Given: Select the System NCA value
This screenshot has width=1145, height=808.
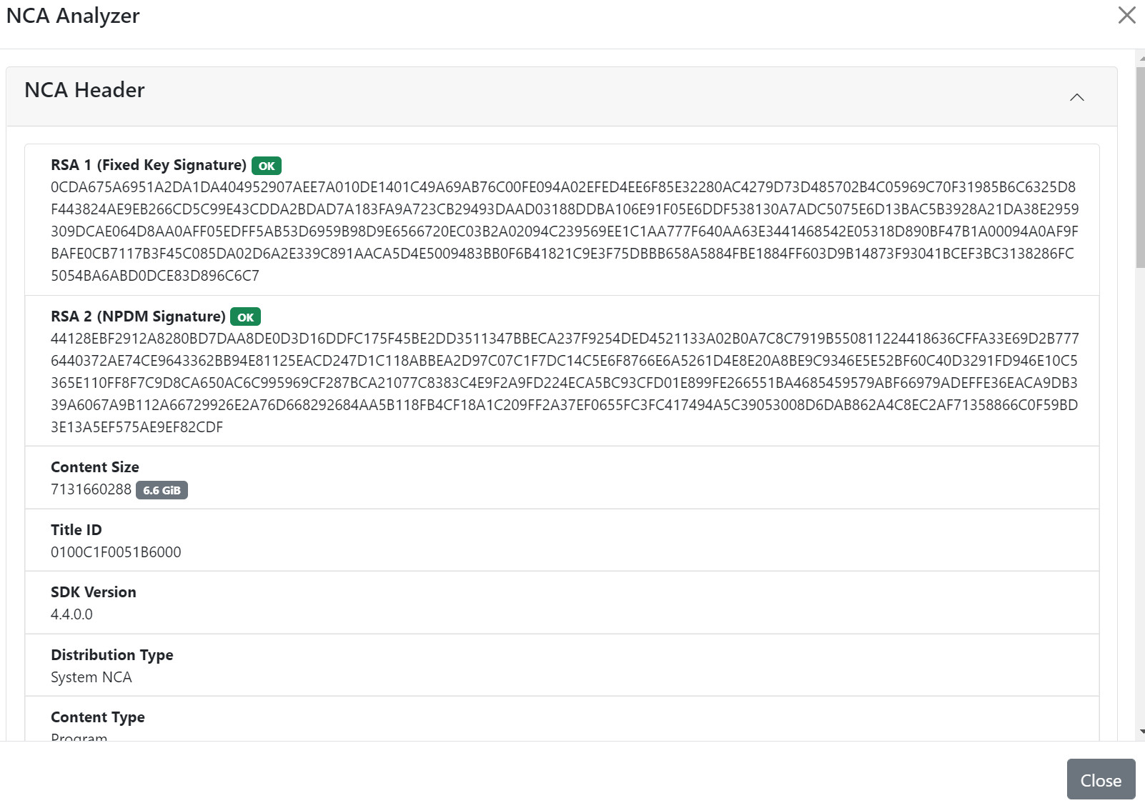Looking at the screenshot, I should point(91,677).
